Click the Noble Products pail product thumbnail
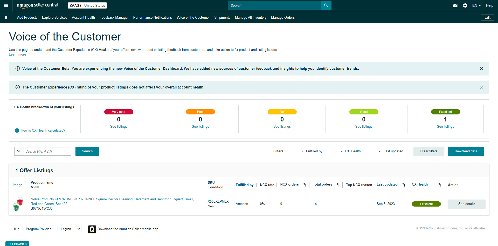 18,204
